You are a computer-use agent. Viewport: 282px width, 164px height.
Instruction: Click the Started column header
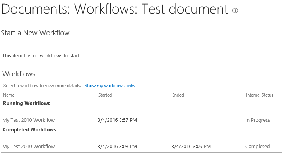(x=105, y=95)
